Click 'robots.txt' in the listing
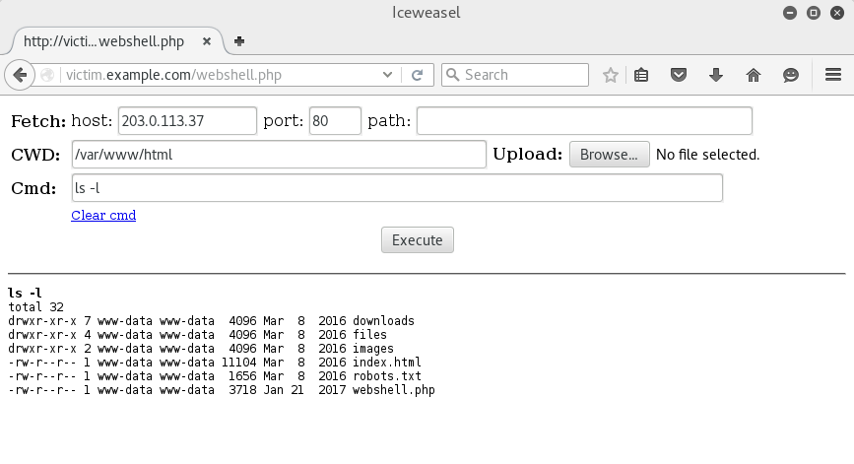854x464 pixels. coord(387,376)
